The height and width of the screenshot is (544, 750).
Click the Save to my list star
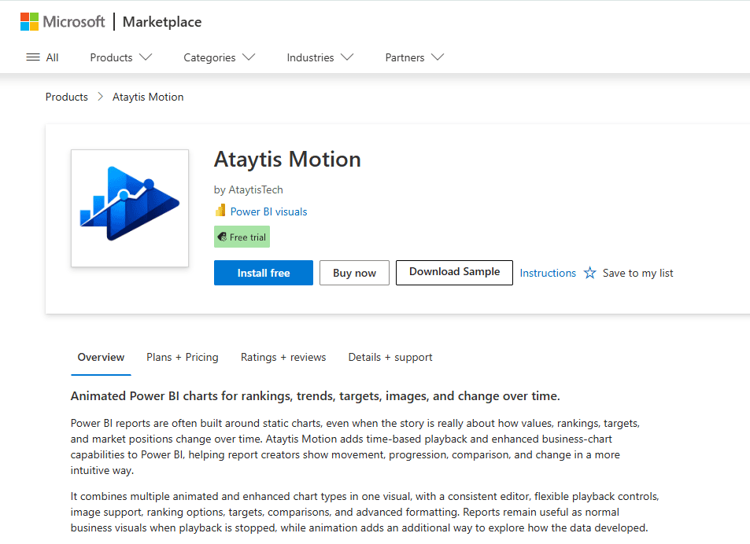click(589, 273)
